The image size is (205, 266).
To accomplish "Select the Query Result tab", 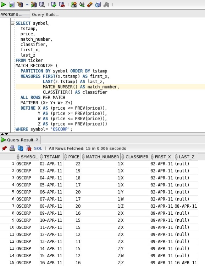I will 20,140.
